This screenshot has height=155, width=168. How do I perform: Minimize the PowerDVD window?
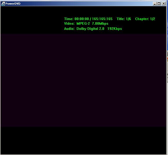pyautogui.click(x=154, y=4)
